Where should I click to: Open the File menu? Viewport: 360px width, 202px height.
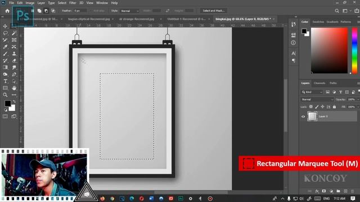pos(11,3)
